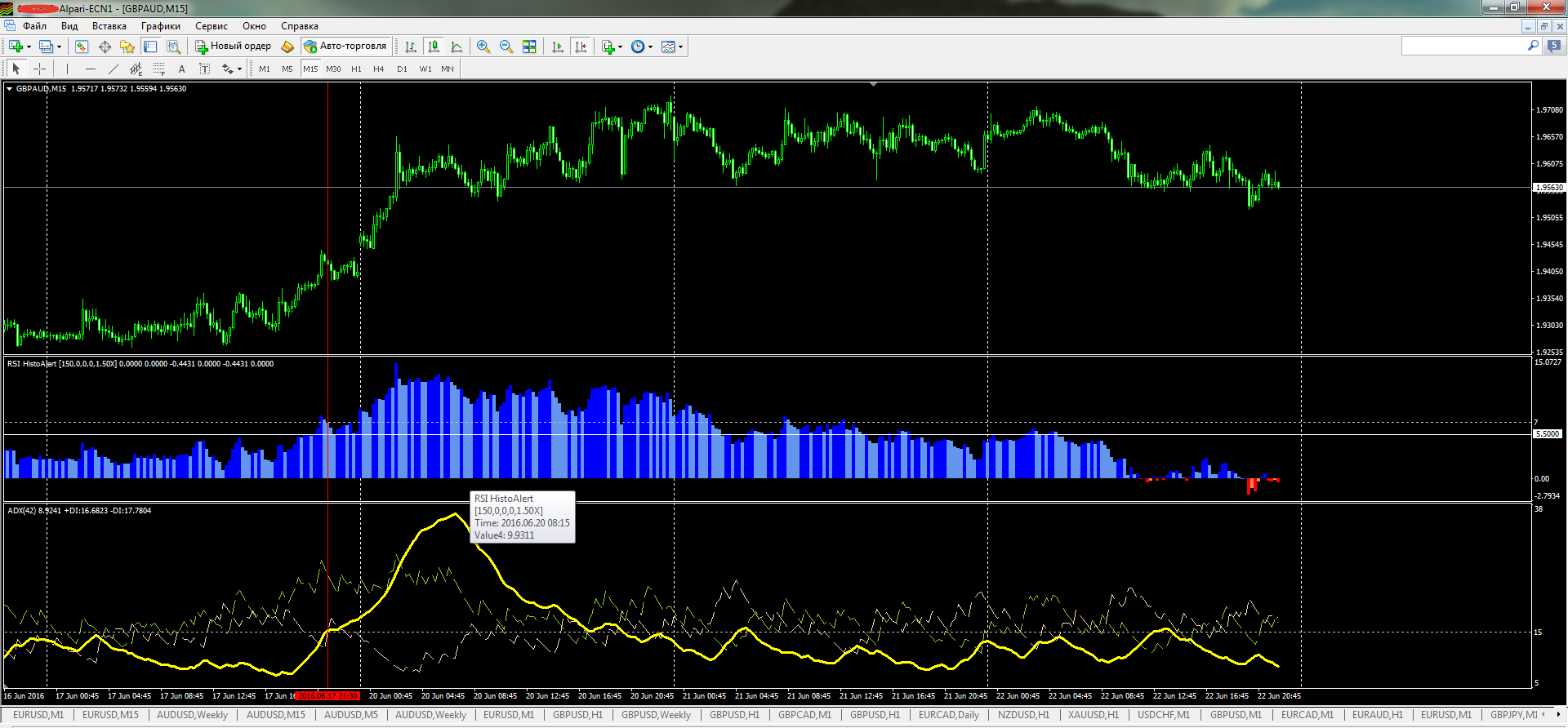Switch to the XAUUSD,H1 chart tab
Image resolution: width=1568 pixels, height=728 pixels.
click(x=1093, y=715)
